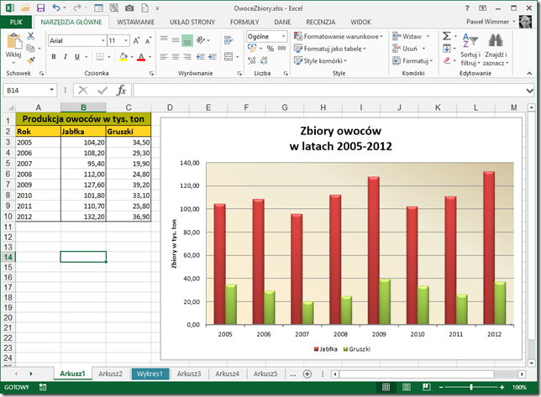Viewport: 541px width, 397px height.
Task: Increase indent in the alignment group
Action: (213, 56)
